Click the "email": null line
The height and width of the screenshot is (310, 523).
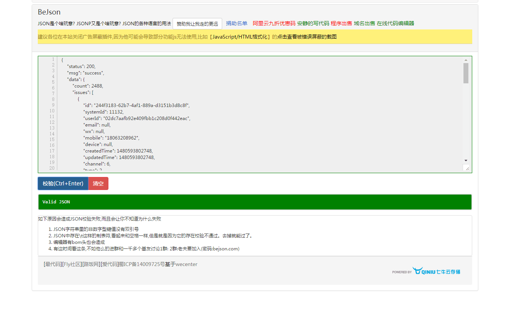click(x=97, y=125)
